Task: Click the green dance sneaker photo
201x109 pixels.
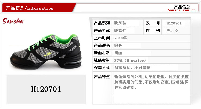Action: (x=46, y=52)
